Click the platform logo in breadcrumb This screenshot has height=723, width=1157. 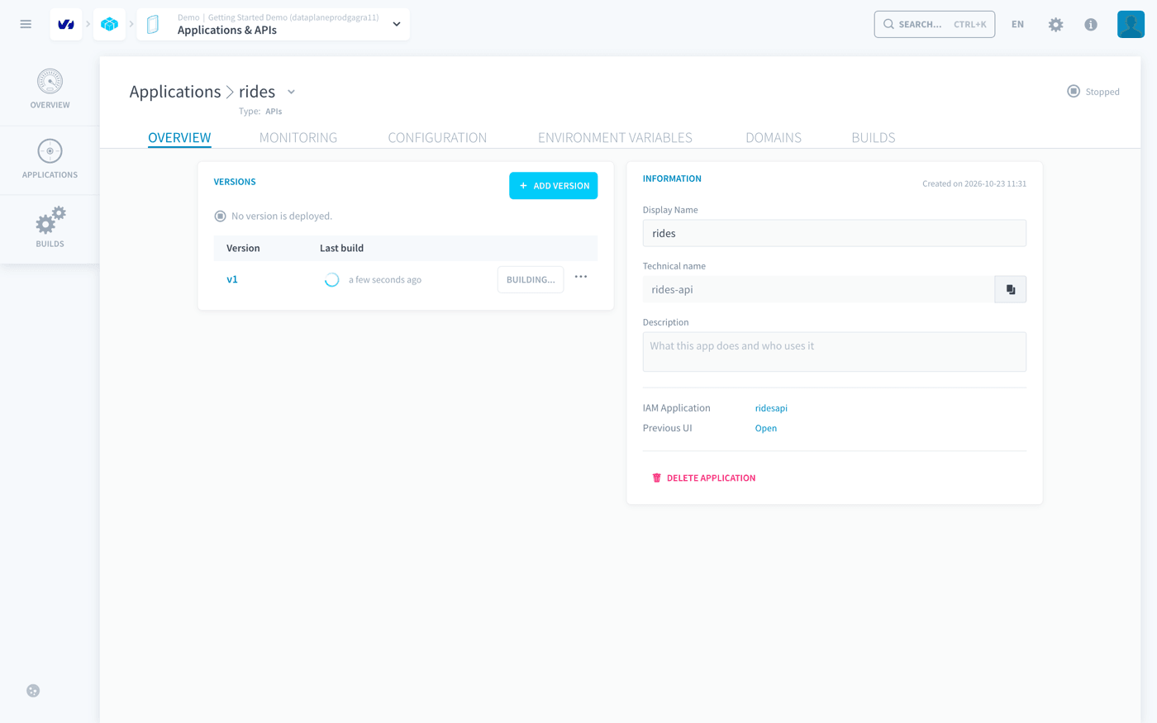[66, 25]
